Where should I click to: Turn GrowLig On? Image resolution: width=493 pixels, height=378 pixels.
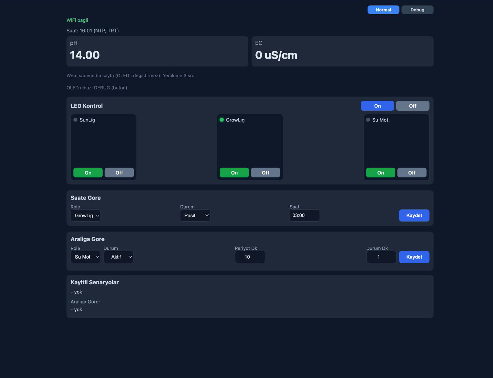pos(234,173)
